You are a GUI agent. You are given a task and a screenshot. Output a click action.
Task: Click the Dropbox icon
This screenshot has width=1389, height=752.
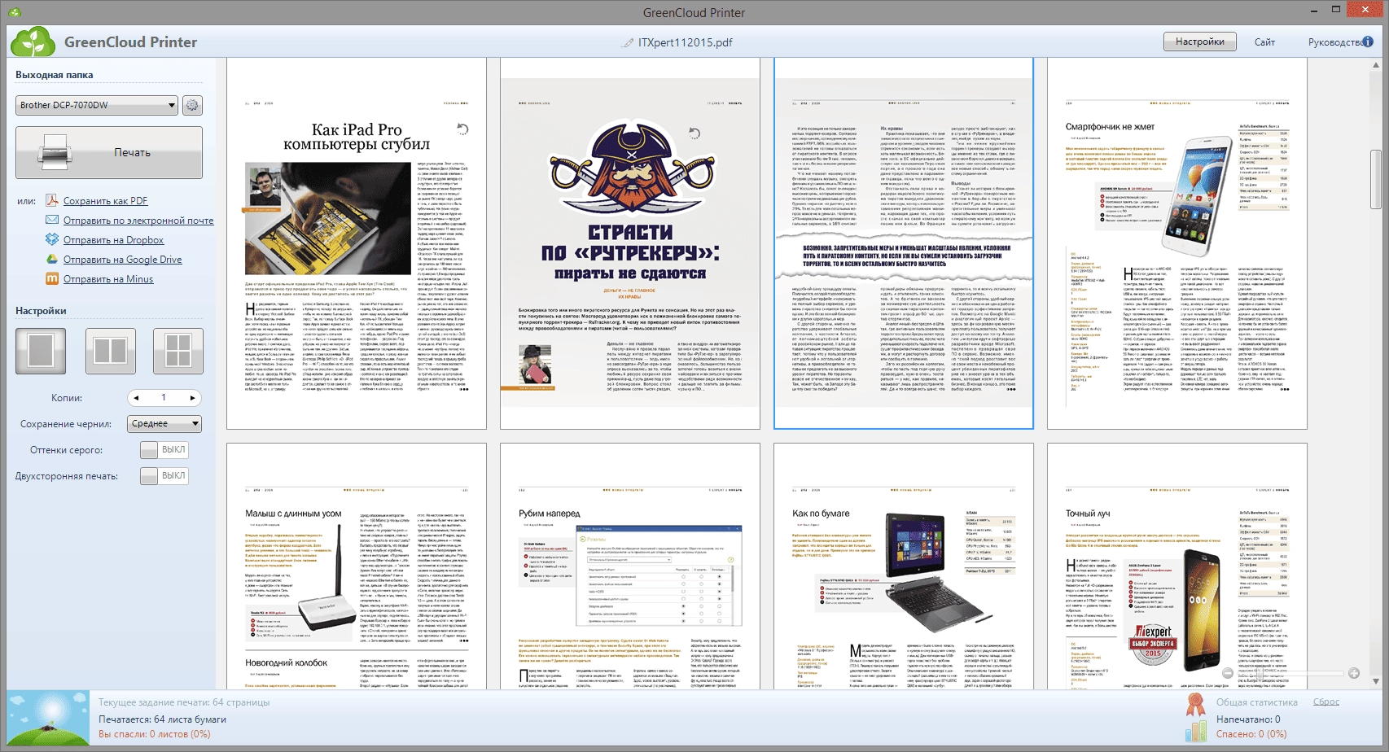[x=52, y=240]
